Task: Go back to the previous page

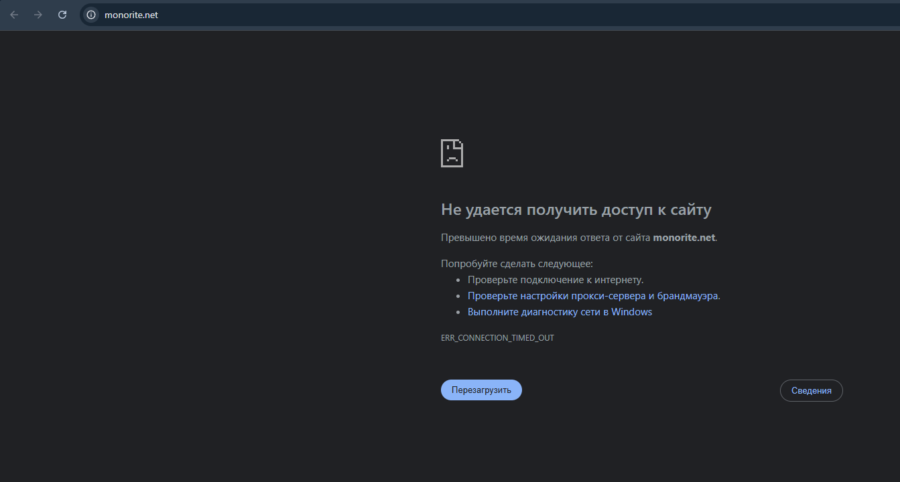Action: coord(14,15)
